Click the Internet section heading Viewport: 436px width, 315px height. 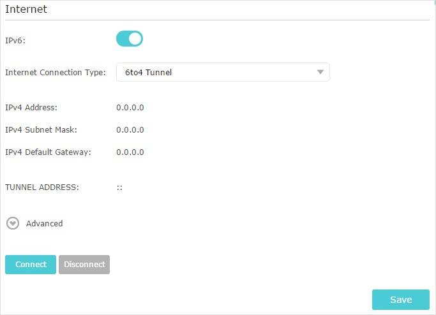[x=26, y=10]
